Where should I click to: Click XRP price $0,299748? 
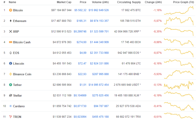pos(80,32)
